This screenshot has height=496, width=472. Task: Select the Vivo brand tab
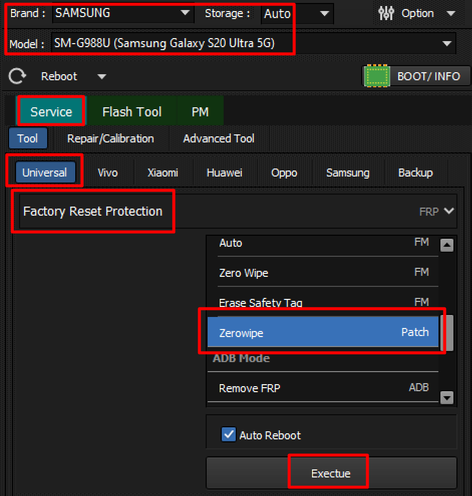click(107, 173)
